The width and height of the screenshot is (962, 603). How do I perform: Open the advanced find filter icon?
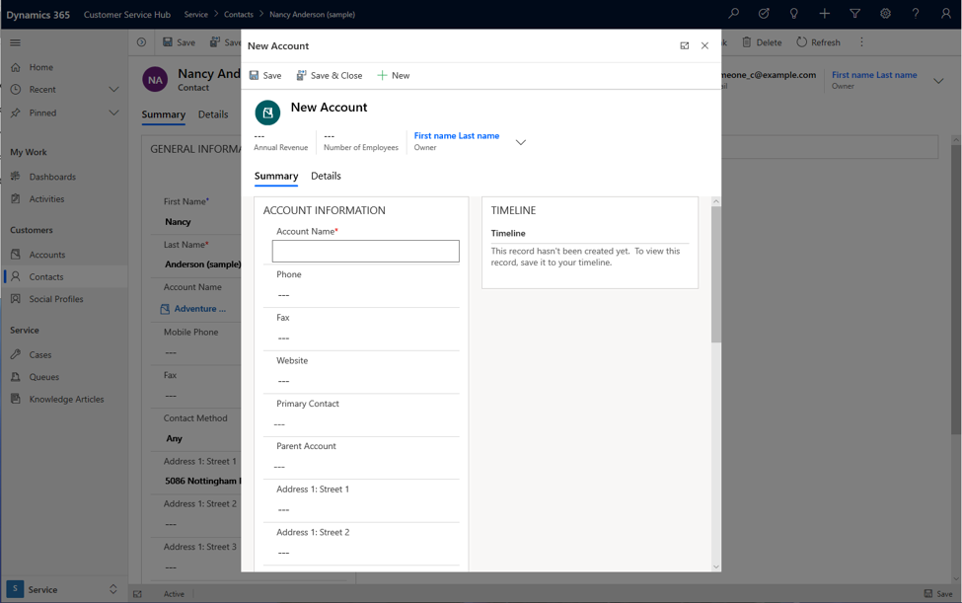(x=854, y=14)
